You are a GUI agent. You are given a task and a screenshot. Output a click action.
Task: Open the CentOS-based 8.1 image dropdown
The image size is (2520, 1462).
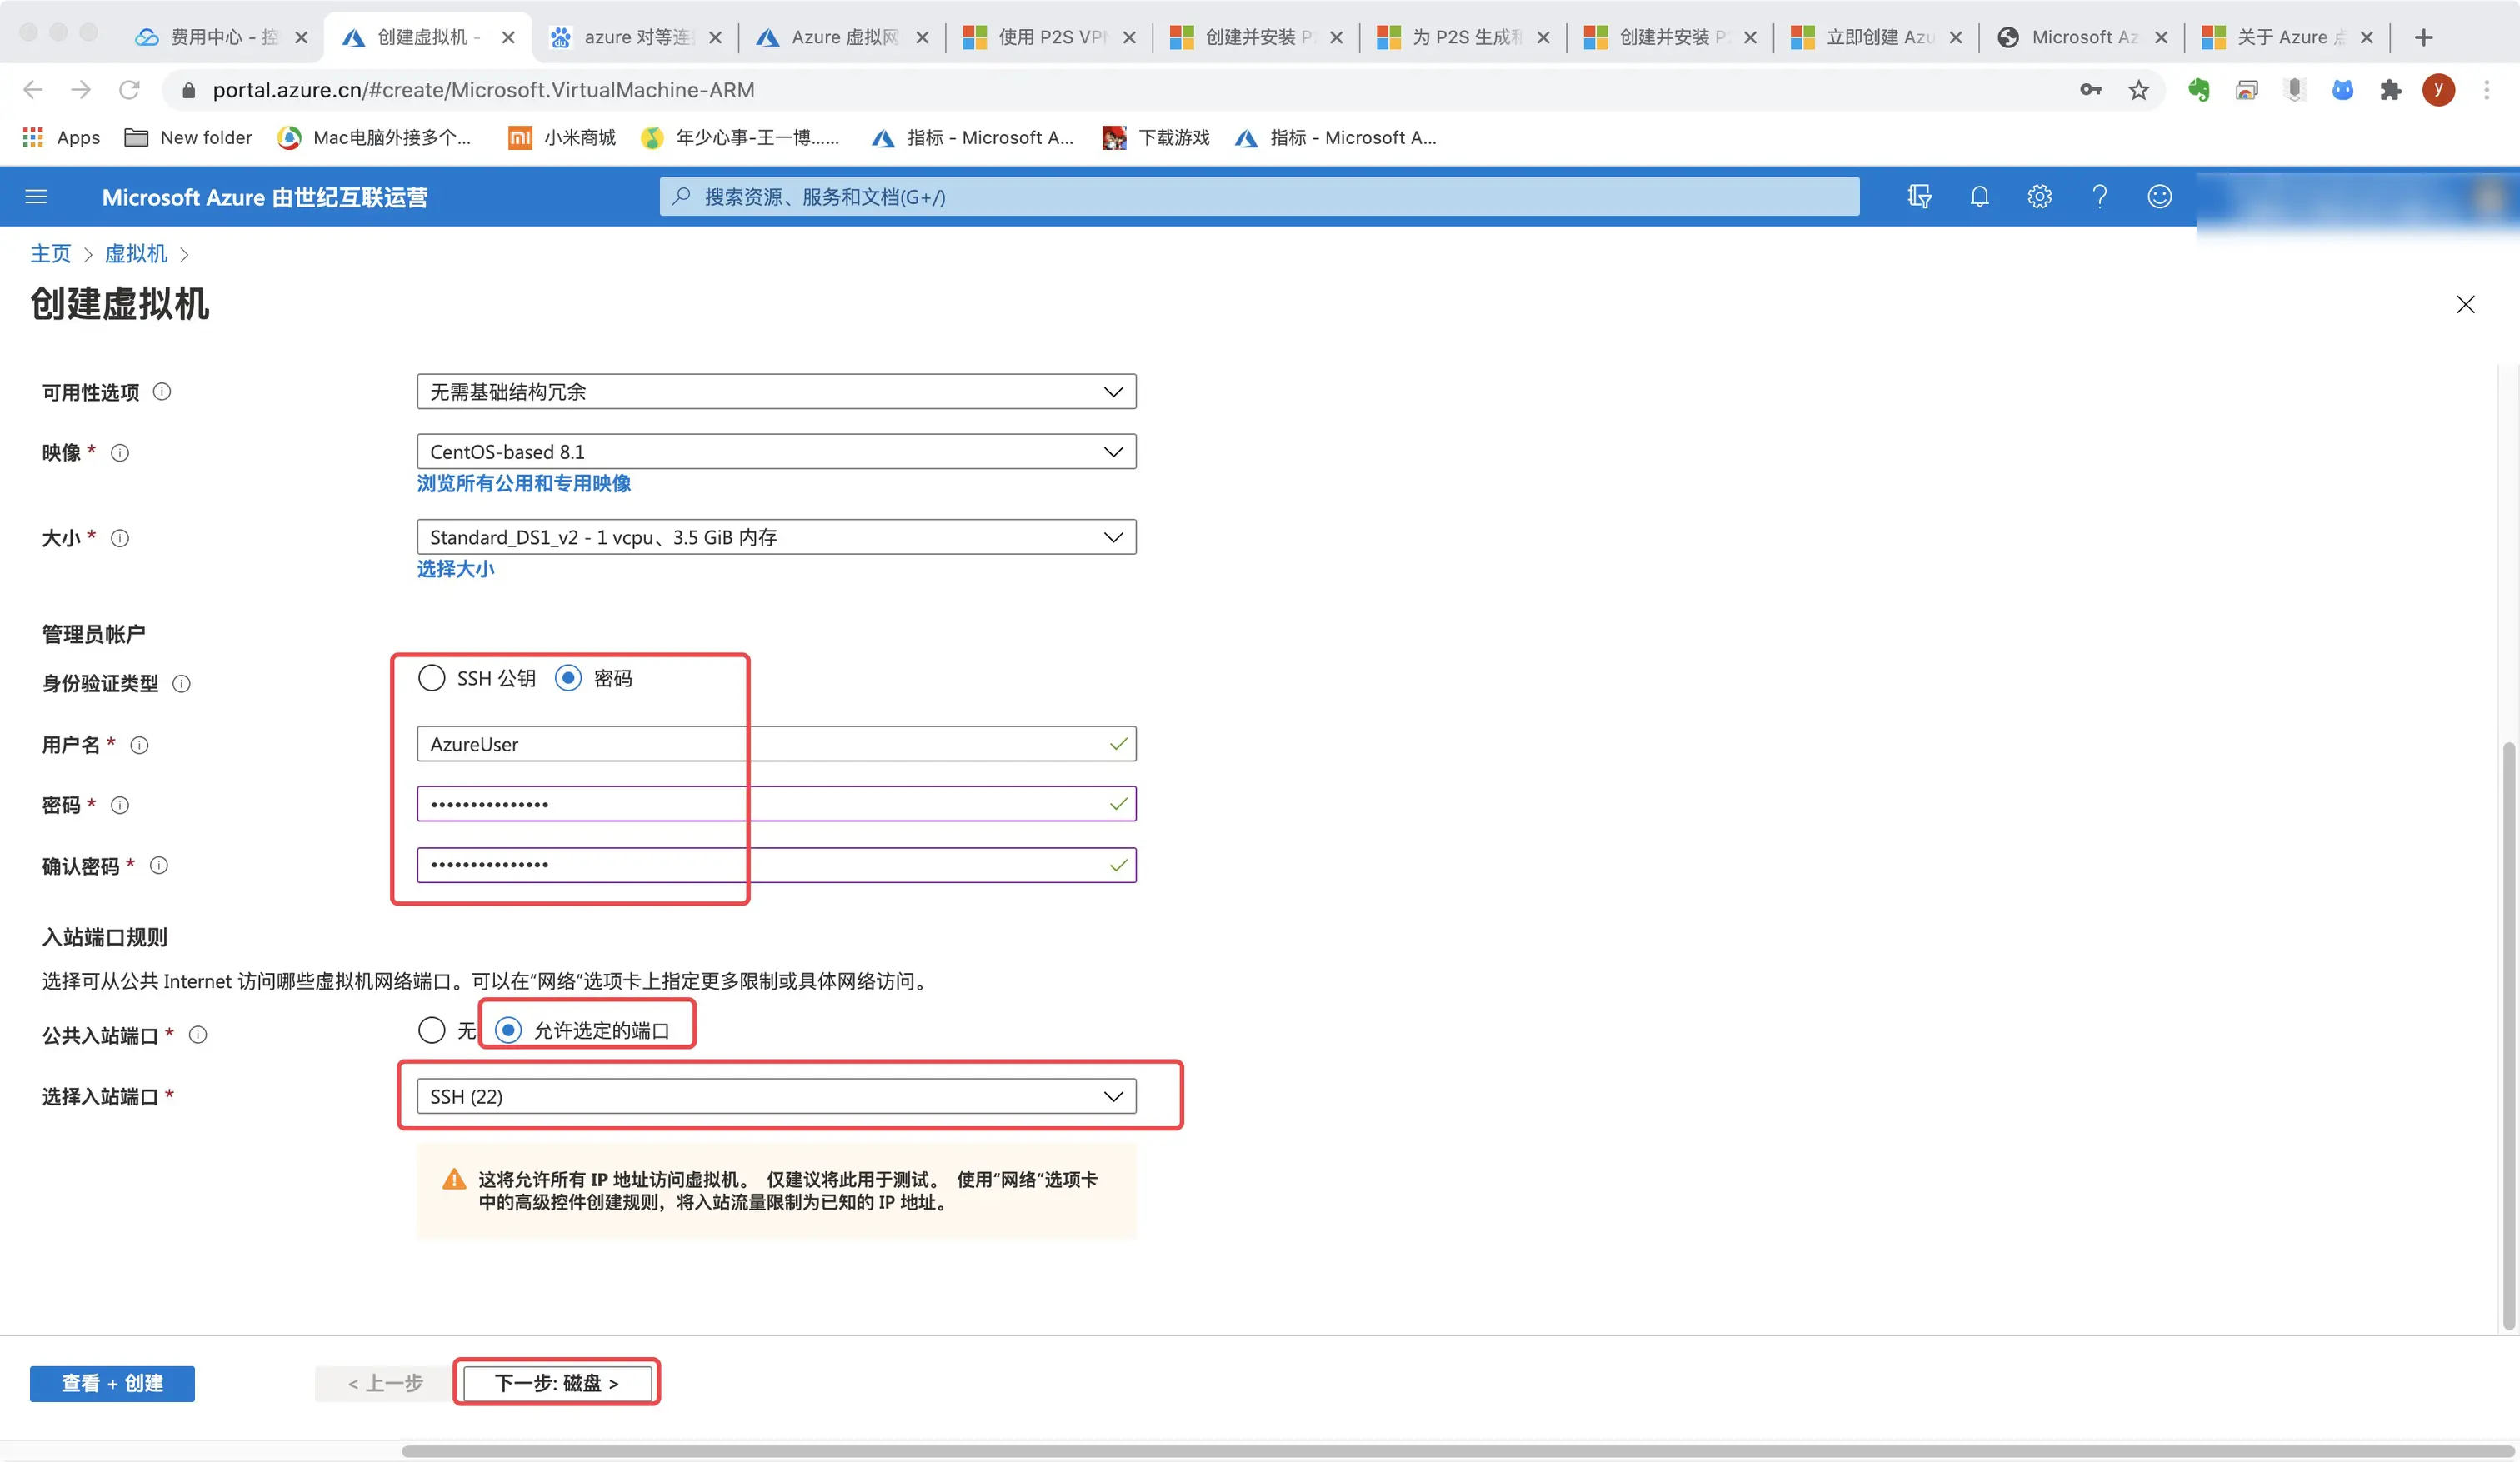click(x=776, y=452)
